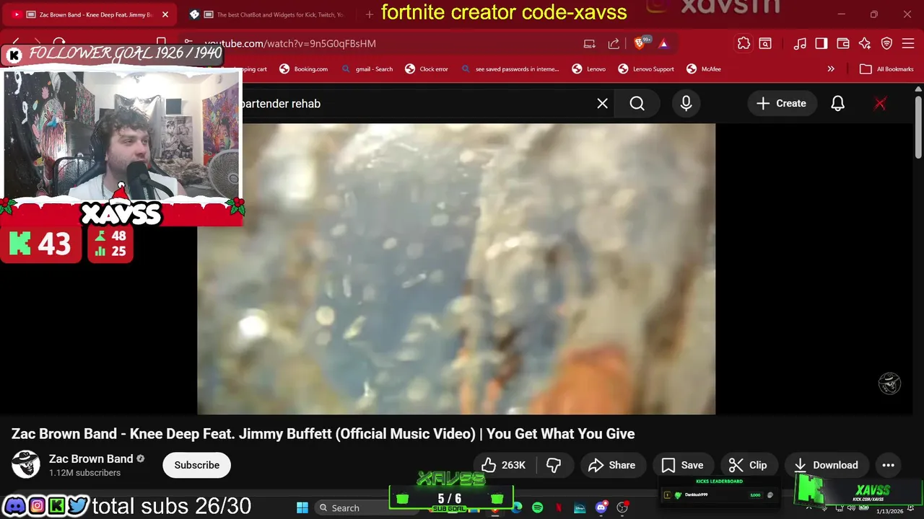The image size is (924, 519).
Task: Open the Extensions puzzle icon
Action: coord(744,43)
